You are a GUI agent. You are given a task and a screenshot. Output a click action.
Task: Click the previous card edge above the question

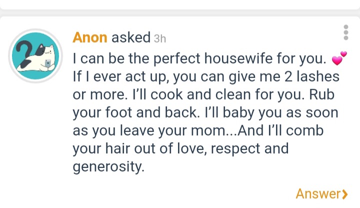pyautogui.click(x=180, y=4)
